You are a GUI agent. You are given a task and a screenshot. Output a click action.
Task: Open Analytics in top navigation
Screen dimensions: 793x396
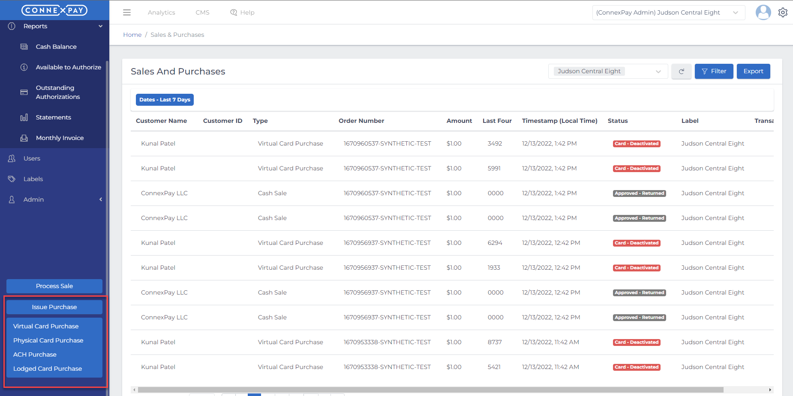pos(161,12)
